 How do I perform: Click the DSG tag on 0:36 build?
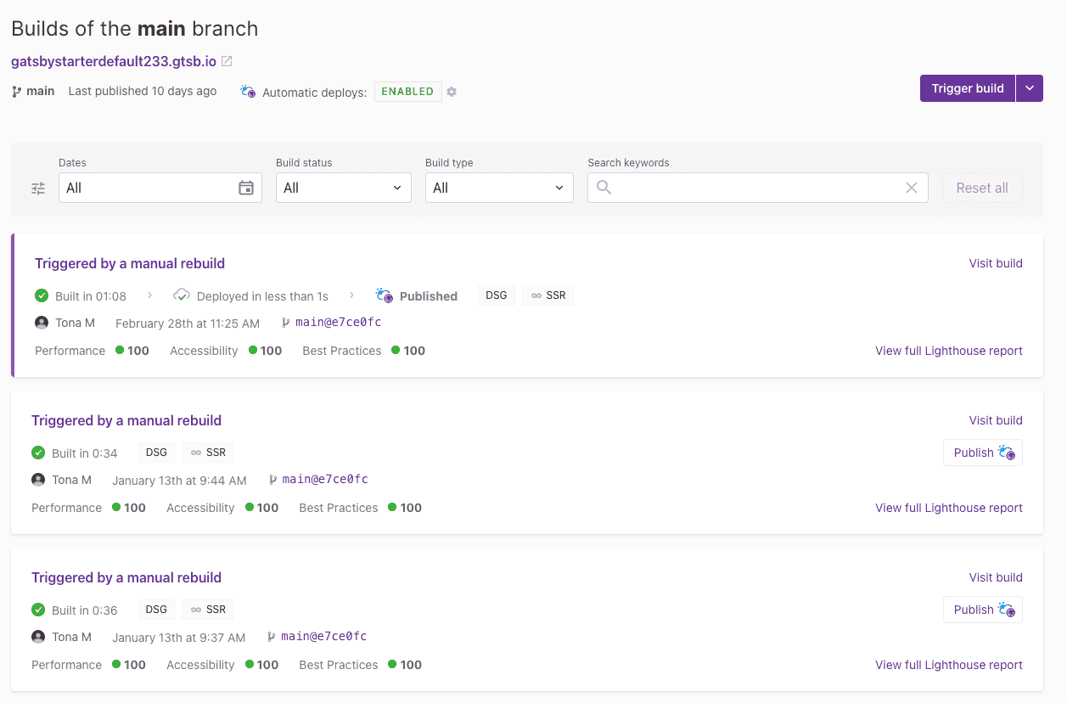coord(156,610)
